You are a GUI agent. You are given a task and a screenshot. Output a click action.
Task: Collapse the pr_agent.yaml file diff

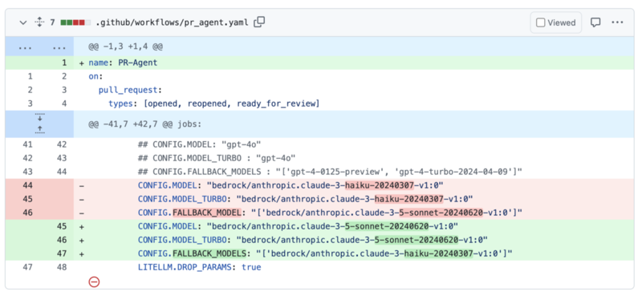[23, 22]
